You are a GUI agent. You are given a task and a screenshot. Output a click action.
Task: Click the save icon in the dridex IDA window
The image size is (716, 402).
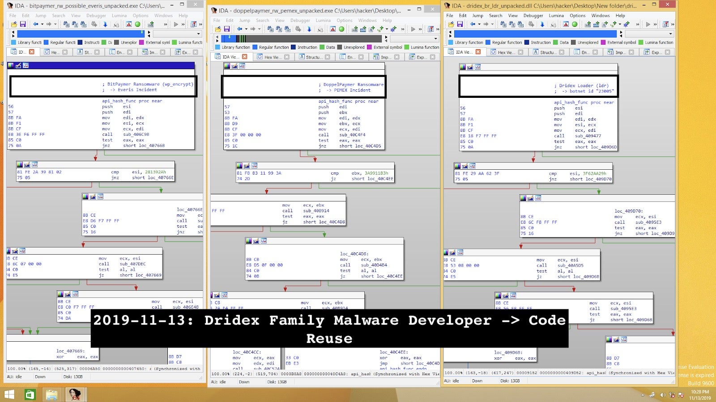pyautogui.click(x=460, y=24)
